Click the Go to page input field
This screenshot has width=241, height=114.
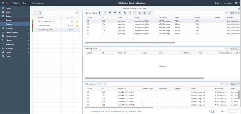pyautogui.click(x=233, y=111)
